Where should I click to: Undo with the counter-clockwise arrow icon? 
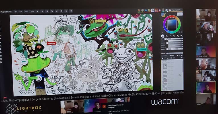tap(61, 11)
